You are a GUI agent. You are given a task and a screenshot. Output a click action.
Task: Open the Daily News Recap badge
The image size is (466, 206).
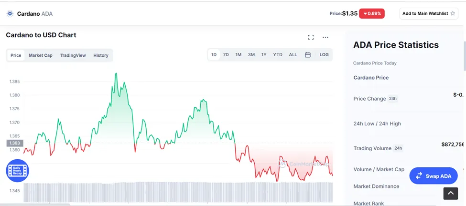click(x=18, y=170)
